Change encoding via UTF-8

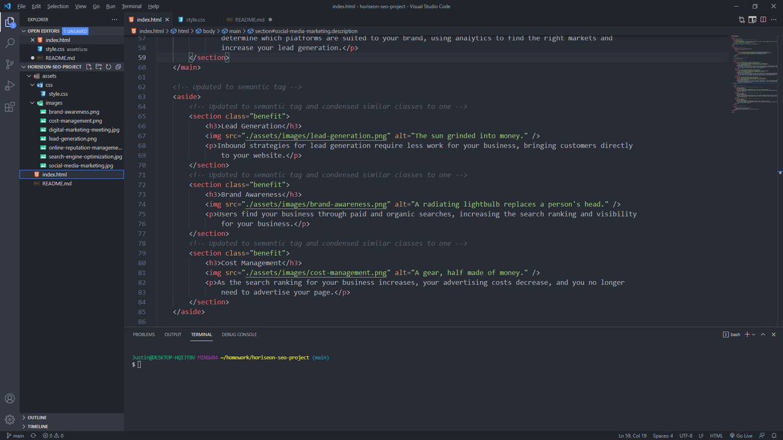(686, 436)
